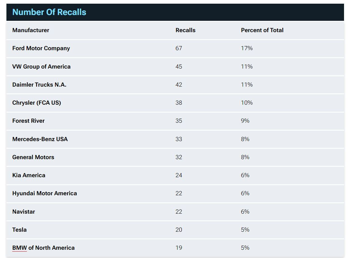The image size is (348, 258).
Task: Select the Kia America cell
Action: coord(29,175)
